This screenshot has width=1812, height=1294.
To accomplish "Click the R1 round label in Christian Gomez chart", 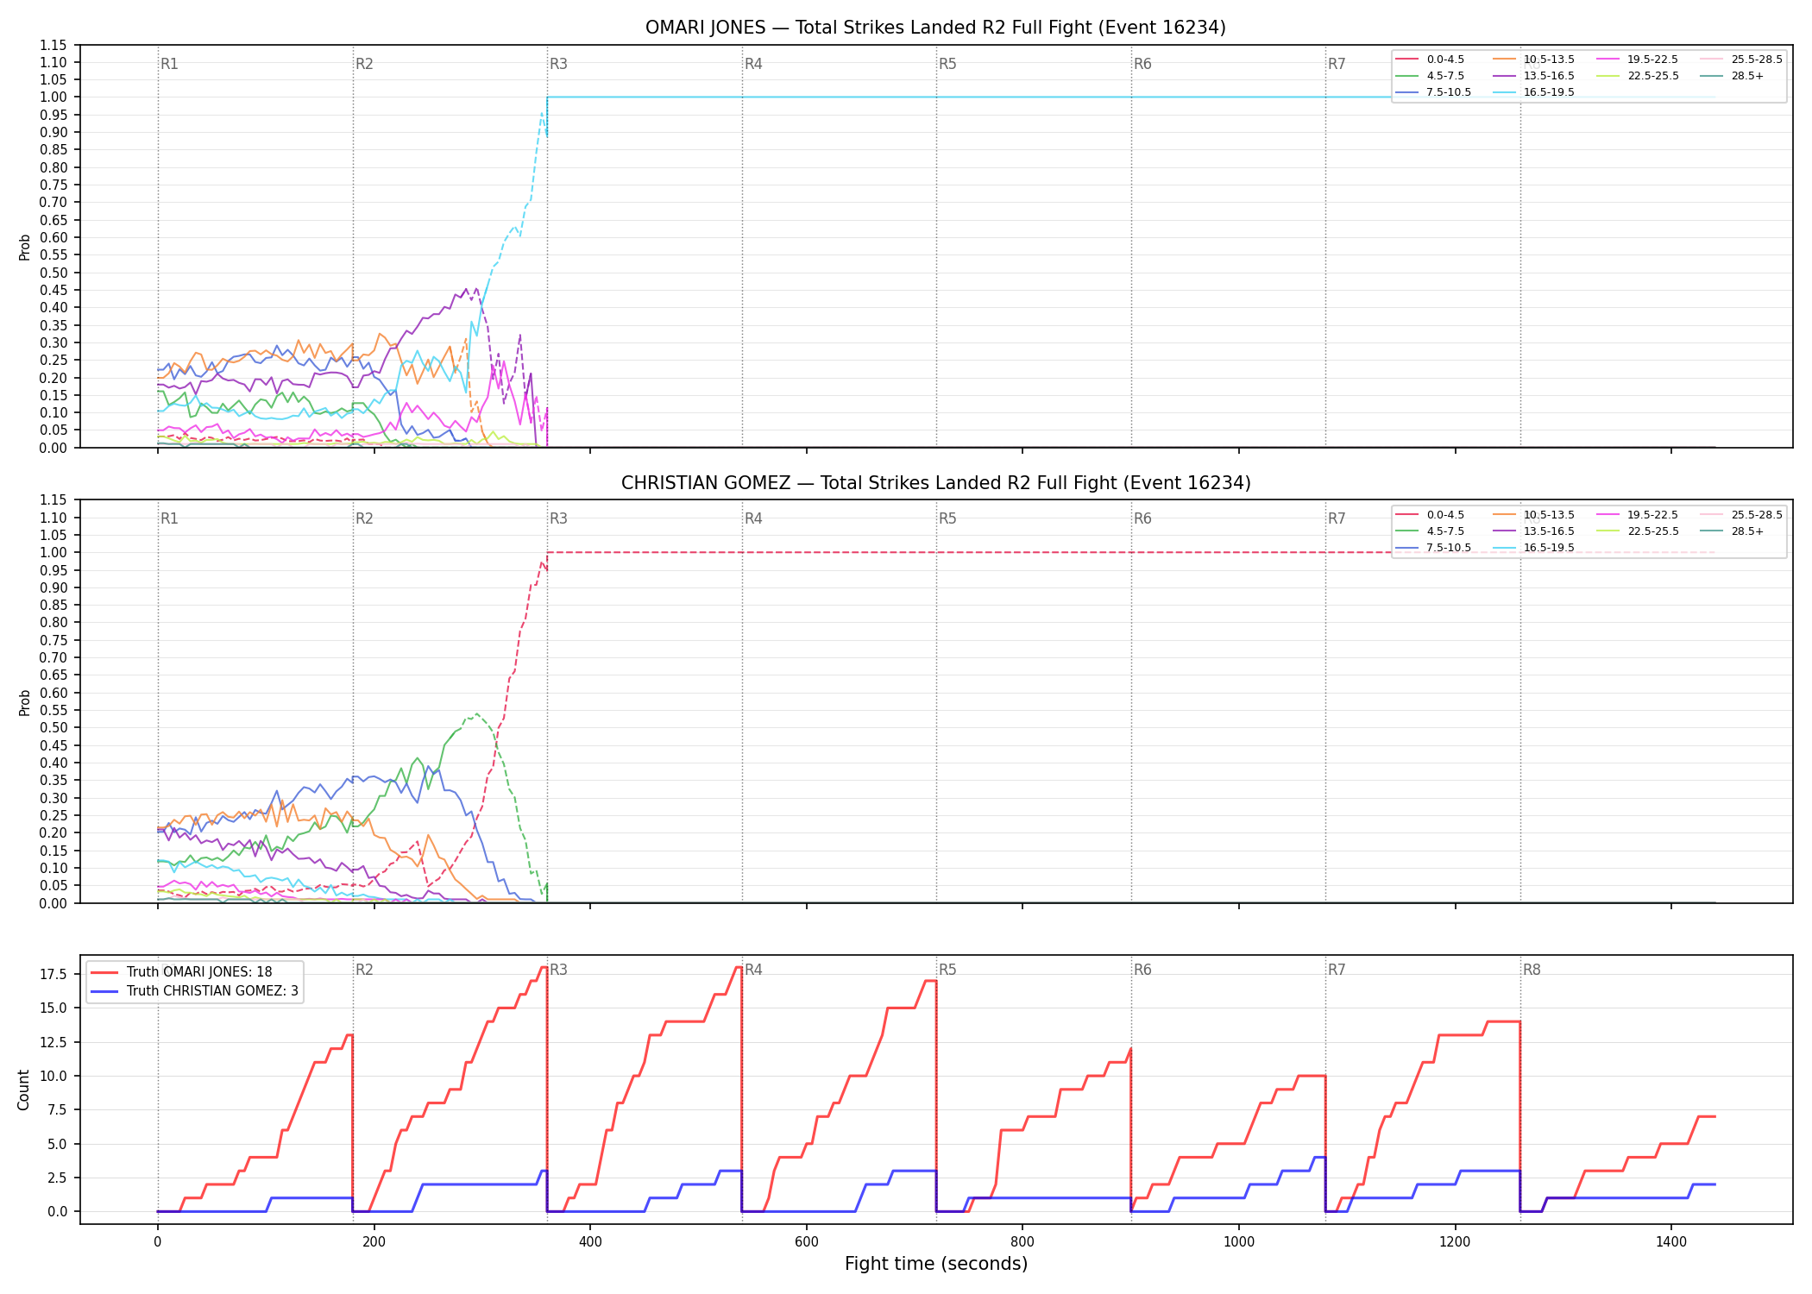I will tap(170, 518).
